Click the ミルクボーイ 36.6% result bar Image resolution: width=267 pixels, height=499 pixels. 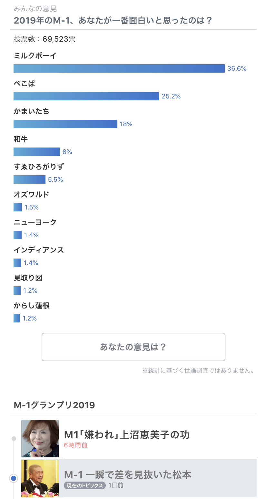[119, 68]
